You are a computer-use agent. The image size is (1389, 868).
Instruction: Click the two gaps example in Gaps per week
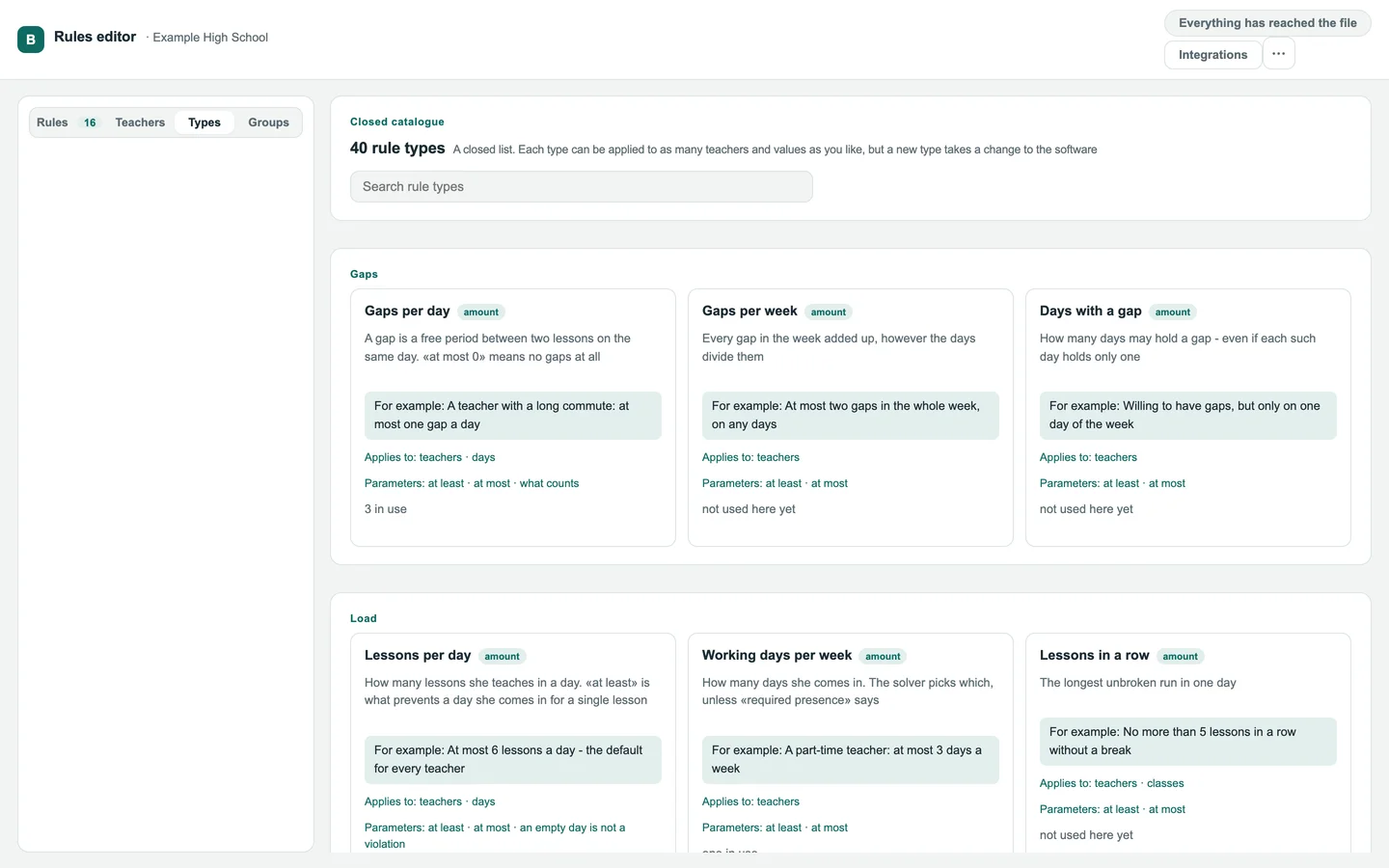click(851, 416)
